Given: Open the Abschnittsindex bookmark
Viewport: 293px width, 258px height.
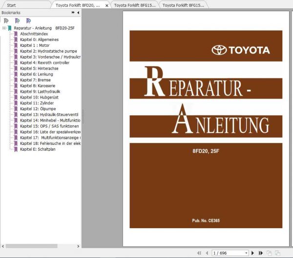Looking at the screenshot, I should click(34, 34).
